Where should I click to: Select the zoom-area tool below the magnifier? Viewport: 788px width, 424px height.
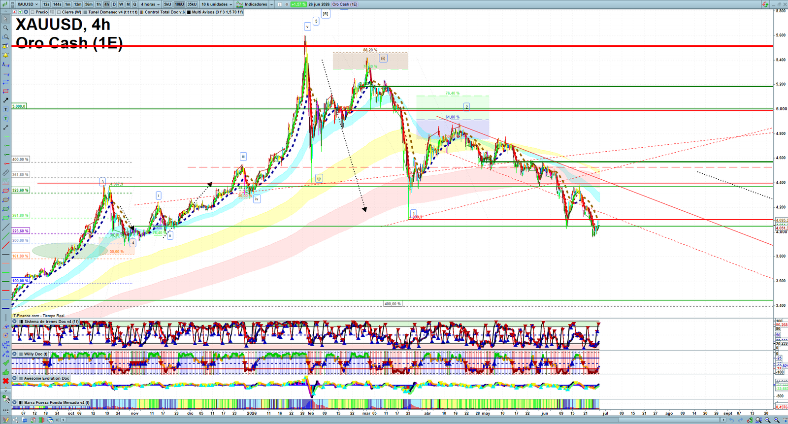pos(5,37)
